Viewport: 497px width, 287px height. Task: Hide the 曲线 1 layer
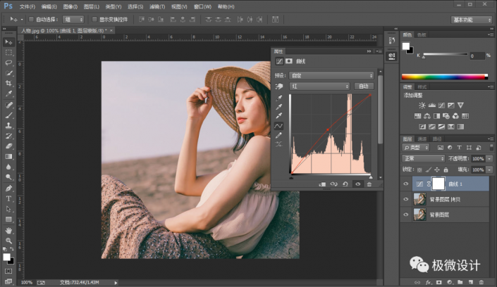[x=405, y=183]
